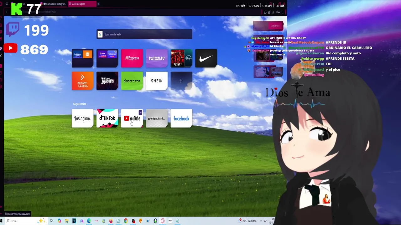The image size is (401, 225).
Task: Open the browser easy setup menu icon
Action: tap(283, 12)
